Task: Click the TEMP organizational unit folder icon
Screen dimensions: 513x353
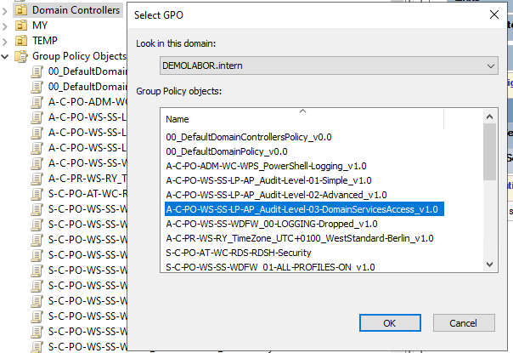Action: [x=21, y=41]
